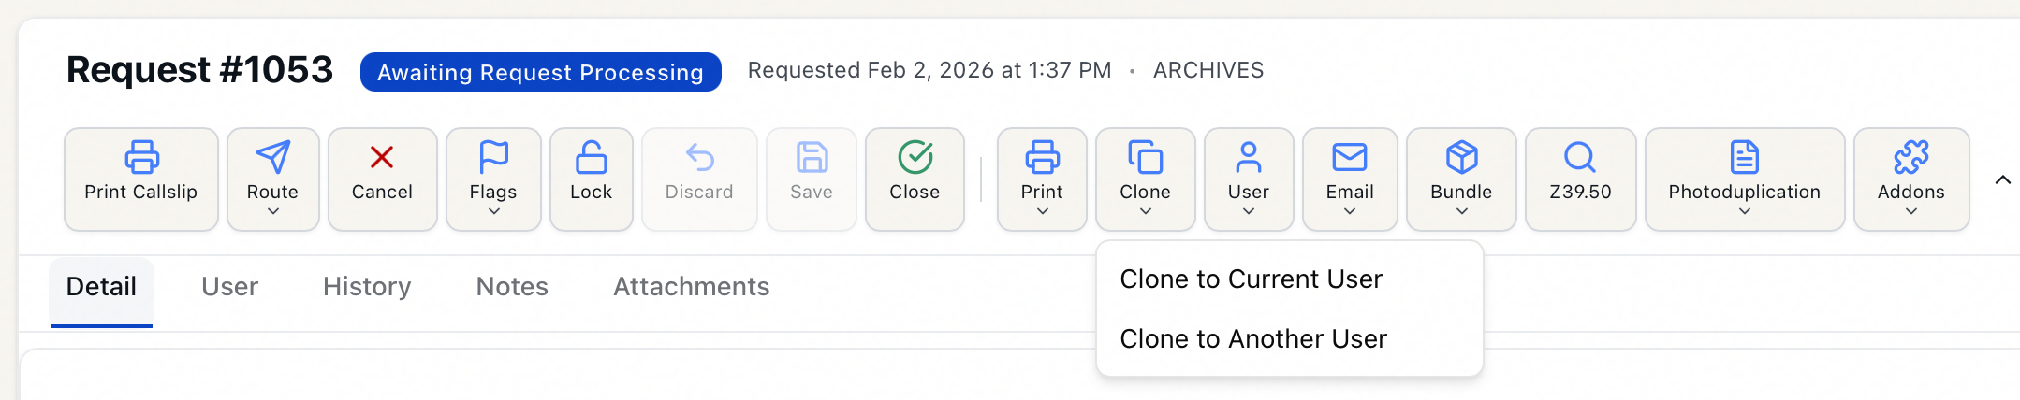Click the Save floppy-disk icon
Screen dimensions: 2020x400
812,157
